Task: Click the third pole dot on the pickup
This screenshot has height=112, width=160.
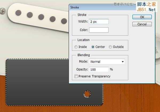Action: coord(41,17)
